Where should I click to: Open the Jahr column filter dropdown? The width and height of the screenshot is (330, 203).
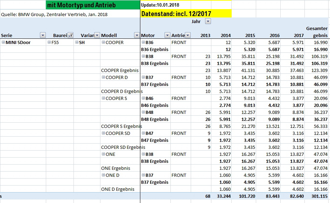[208, 21]
